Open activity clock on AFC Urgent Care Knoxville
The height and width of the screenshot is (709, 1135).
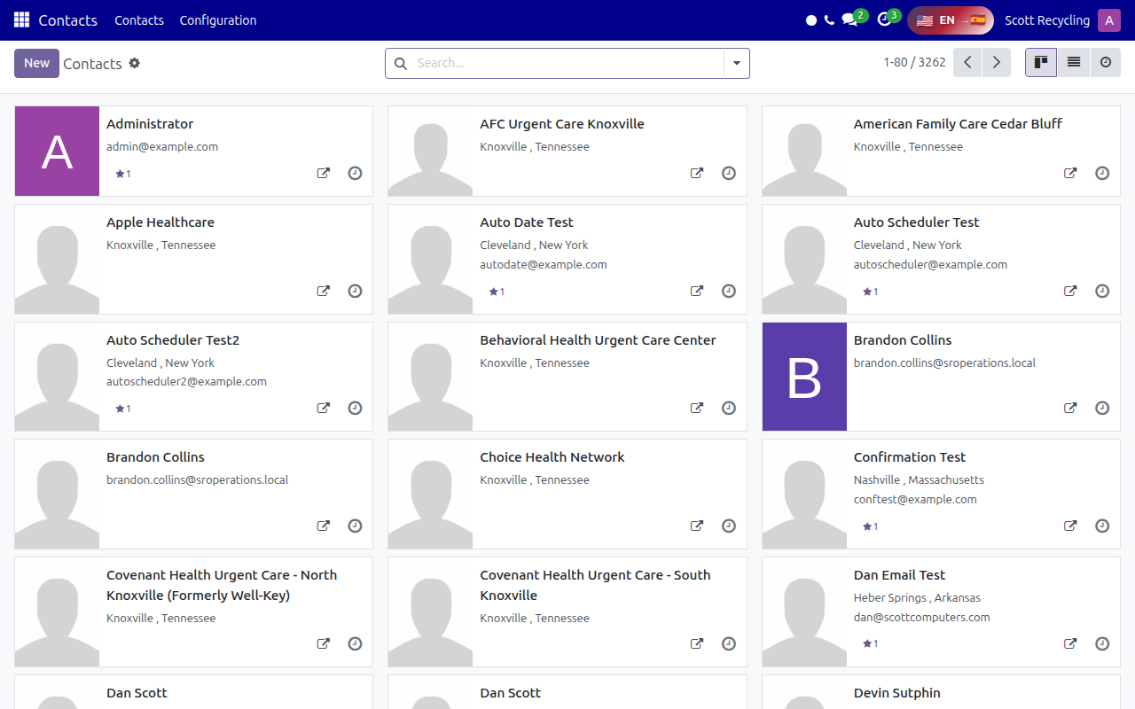coord(729,174)
